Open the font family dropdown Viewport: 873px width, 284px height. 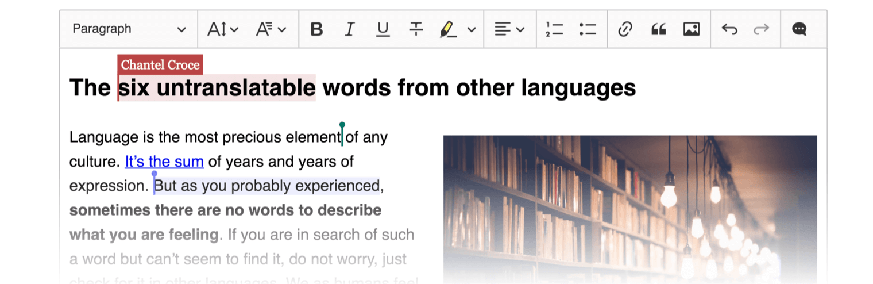tap(271, 29)
